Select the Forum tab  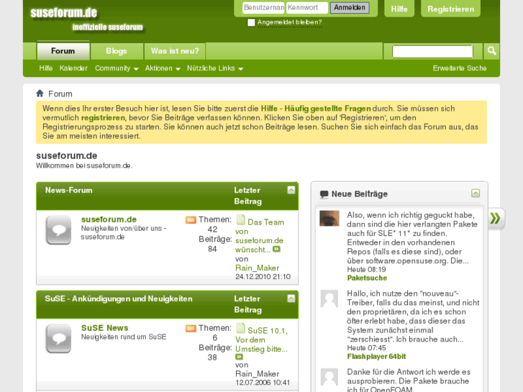[x=63, y=51]
